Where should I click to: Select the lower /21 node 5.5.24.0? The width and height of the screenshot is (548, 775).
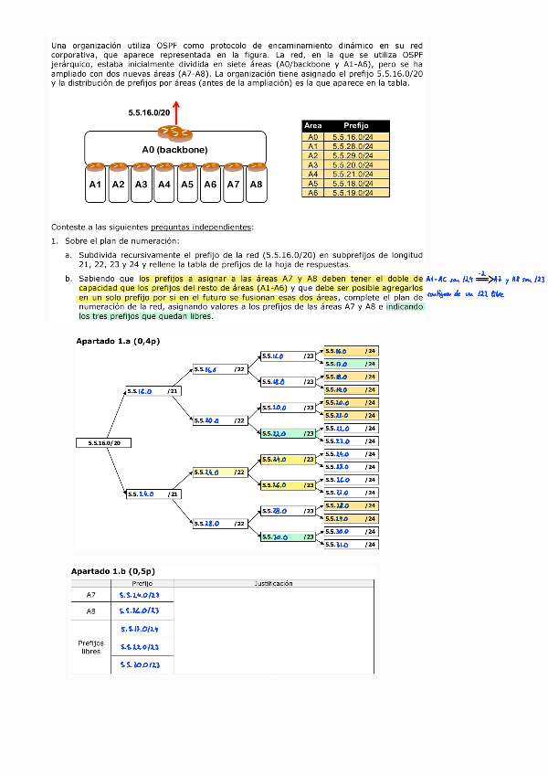coord(153,494)
